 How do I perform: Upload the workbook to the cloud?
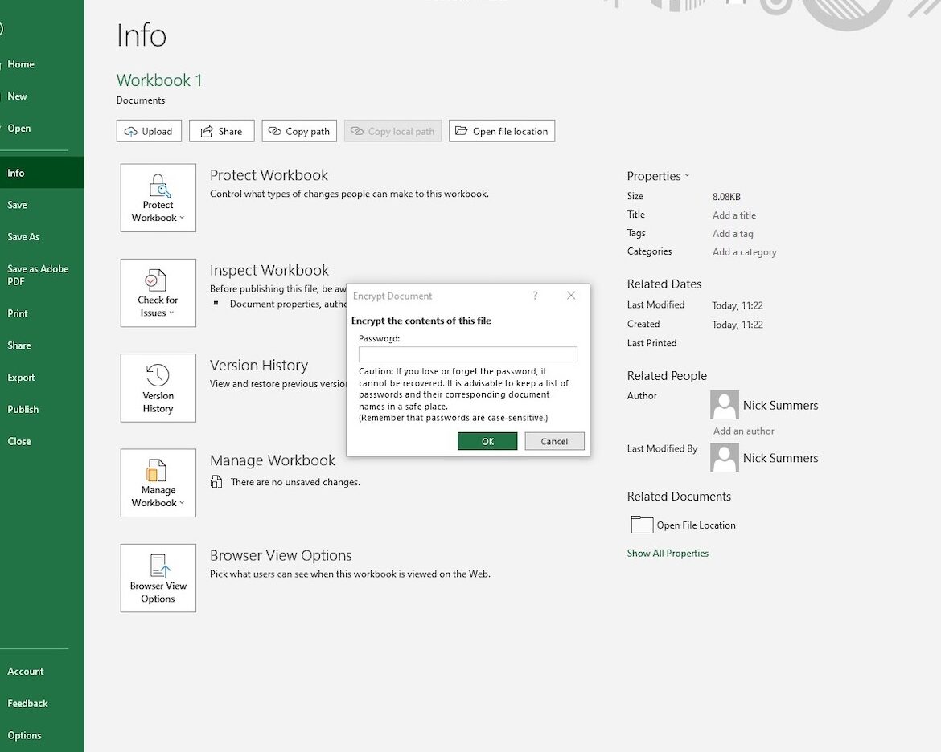click(x=149, y=130)
